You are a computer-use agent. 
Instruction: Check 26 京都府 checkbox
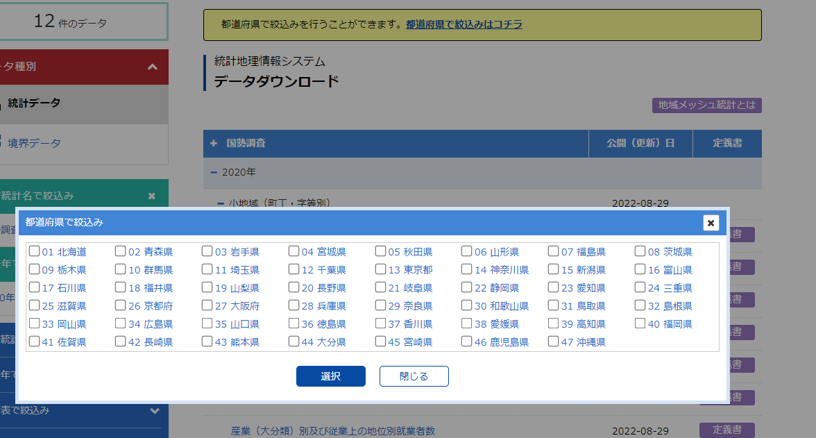(x=120, y=305)
